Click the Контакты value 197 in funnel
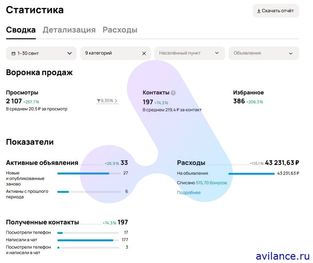Image resolution: width=313 pixels, height=263 pixels. (148, 102)
